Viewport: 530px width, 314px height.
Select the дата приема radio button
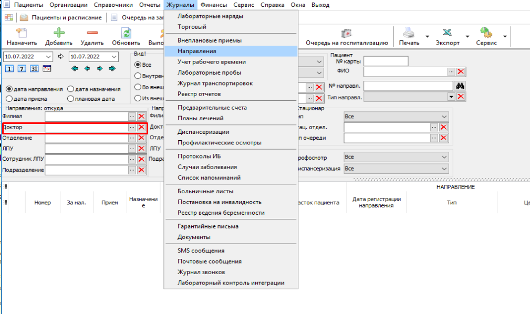(9, 98)
